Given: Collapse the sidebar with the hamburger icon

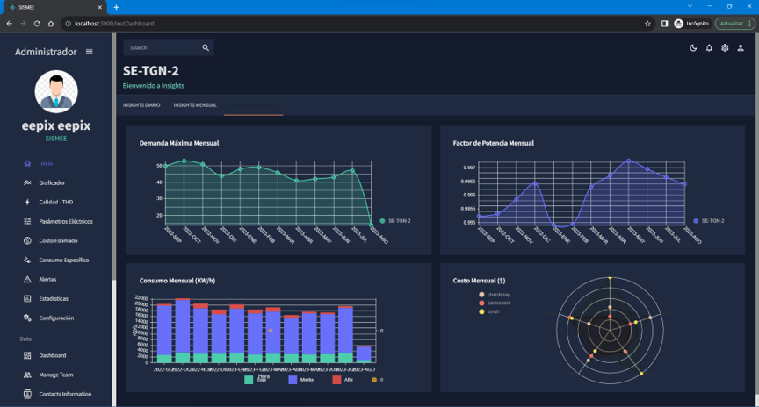Looking at the screenshot, I should [x=89, y=52].
